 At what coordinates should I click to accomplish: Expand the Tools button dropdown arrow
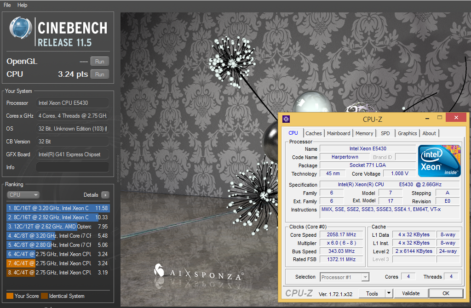[x=389, y=293]
